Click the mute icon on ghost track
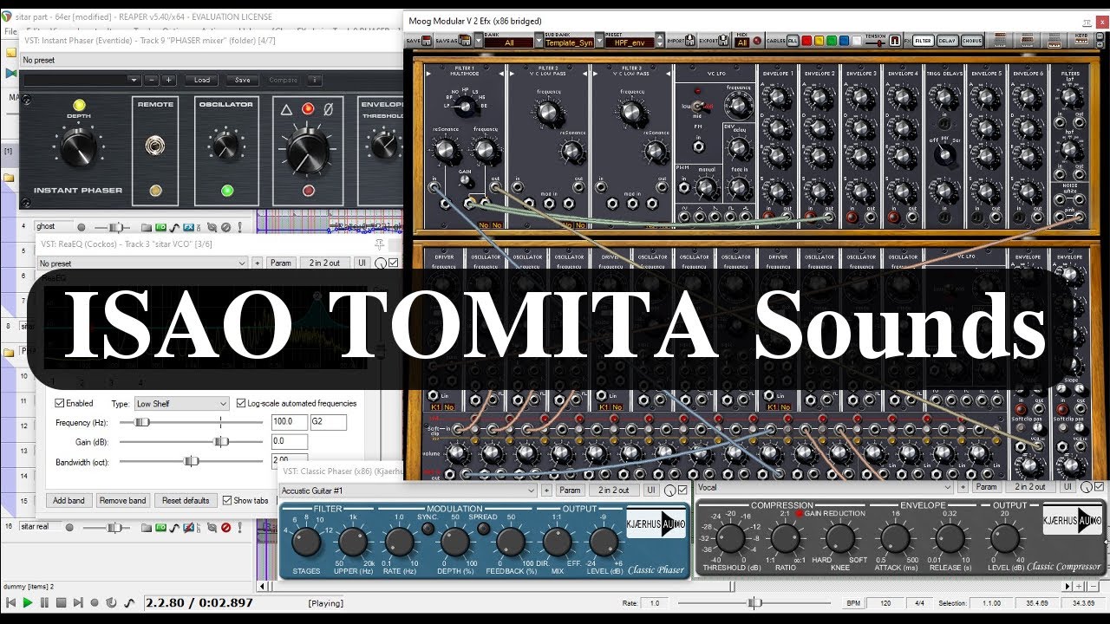Image resolution: width=1110 pixels, height=624 pixels. [x=225, y=227]
